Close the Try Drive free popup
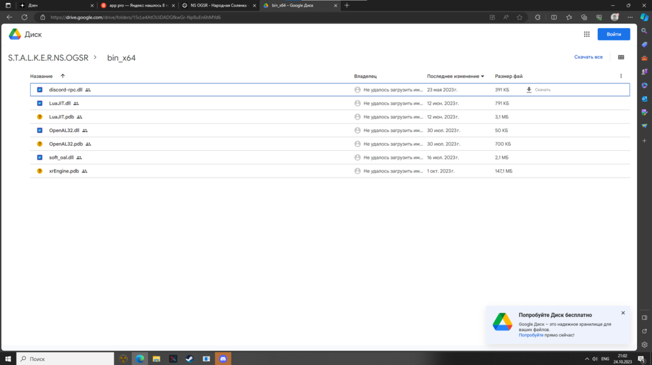652x365 pixels. [623, 313]
